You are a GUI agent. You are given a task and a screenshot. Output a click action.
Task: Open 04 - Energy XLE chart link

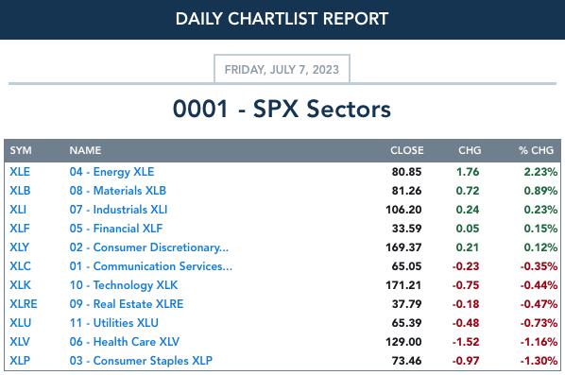coord(111,172)
